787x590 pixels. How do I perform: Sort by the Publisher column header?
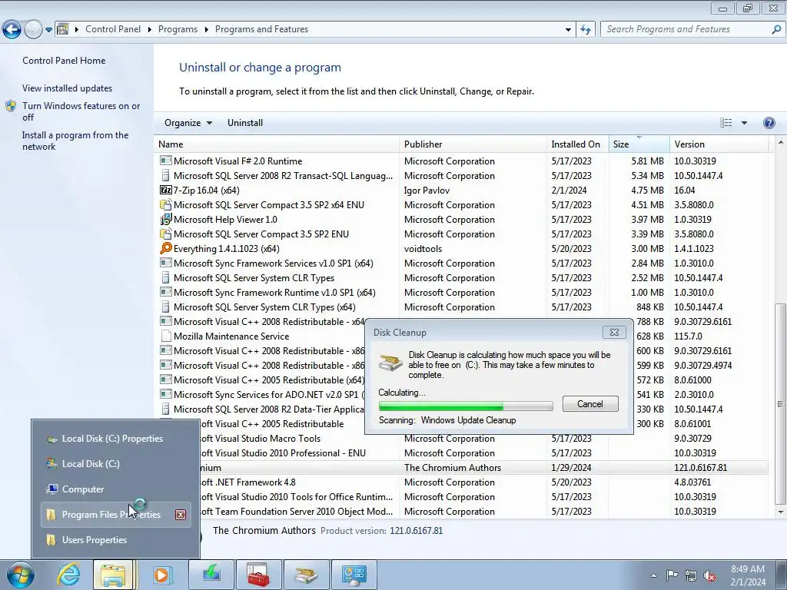click(473, 144)
